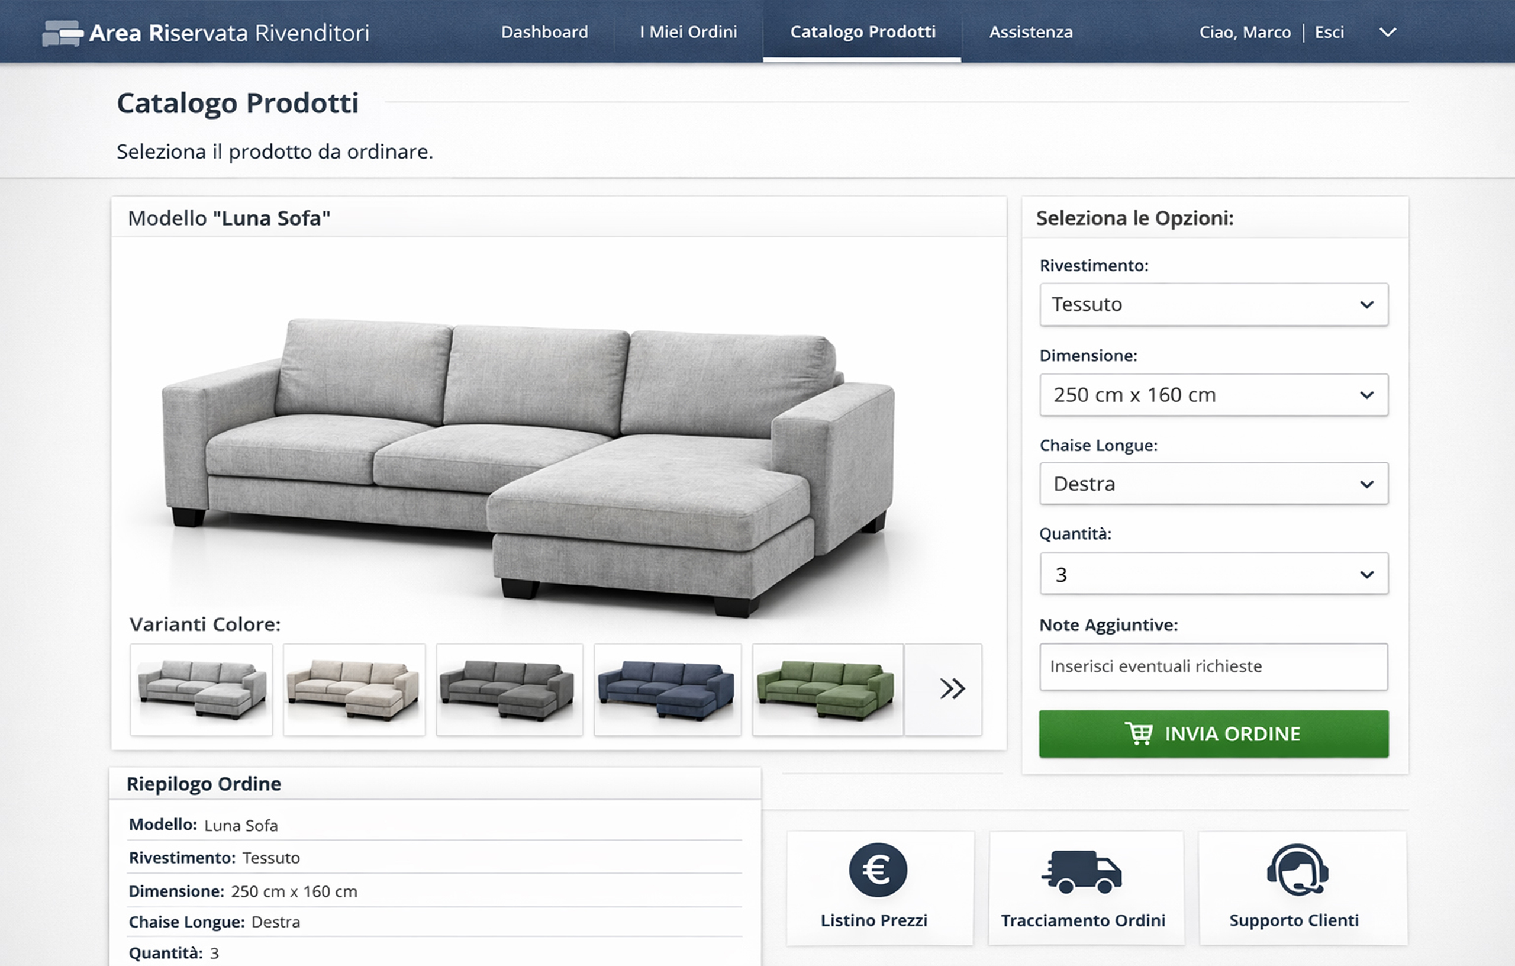The image size is (1515, 966).
Task: Open Supporto Clienti headset icon
Action: click(1297, 870)
